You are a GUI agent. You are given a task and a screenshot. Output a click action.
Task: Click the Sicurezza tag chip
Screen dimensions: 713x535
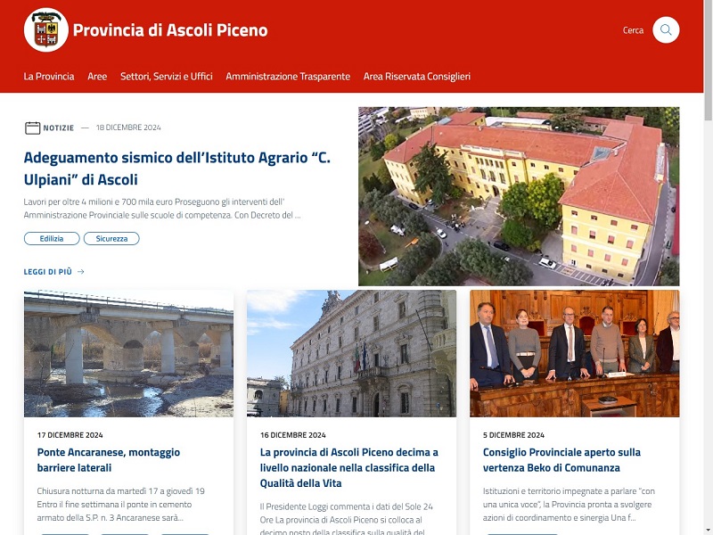pyautogui.click(x=111, y=238)
